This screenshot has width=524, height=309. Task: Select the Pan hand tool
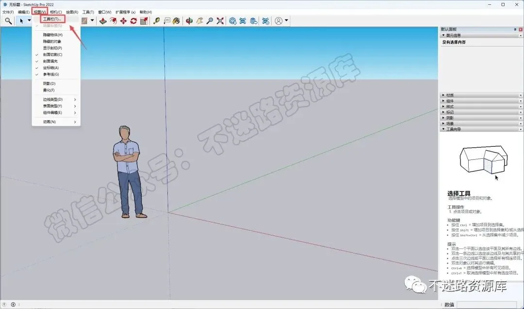click(x=199, y=21)
